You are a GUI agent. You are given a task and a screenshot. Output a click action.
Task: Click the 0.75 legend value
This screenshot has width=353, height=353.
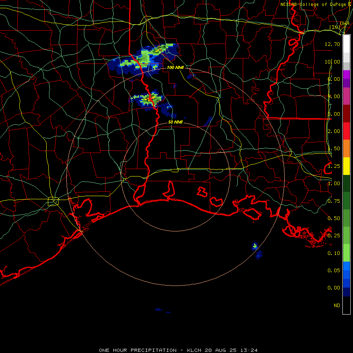334,201
